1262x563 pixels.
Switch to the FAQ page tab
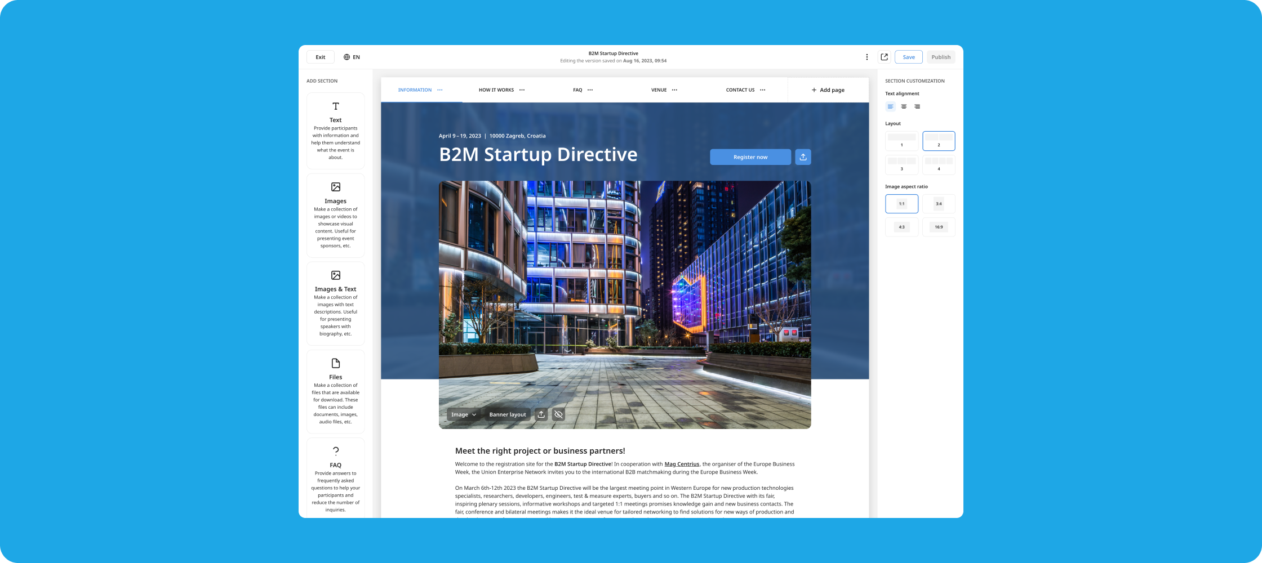(x=577, y=90)
